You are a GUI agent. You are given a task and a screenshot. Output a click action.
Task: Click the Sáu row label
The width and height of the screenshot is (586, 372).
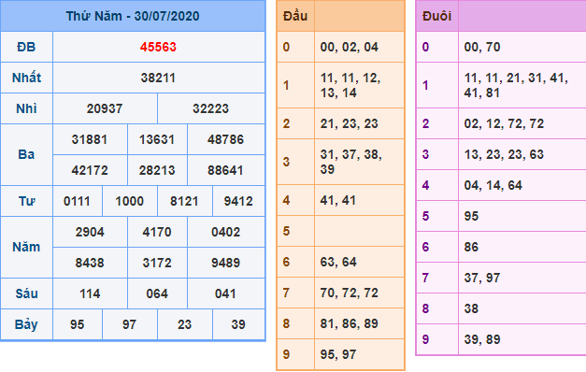pyautogui.click(x=26, y=293)
